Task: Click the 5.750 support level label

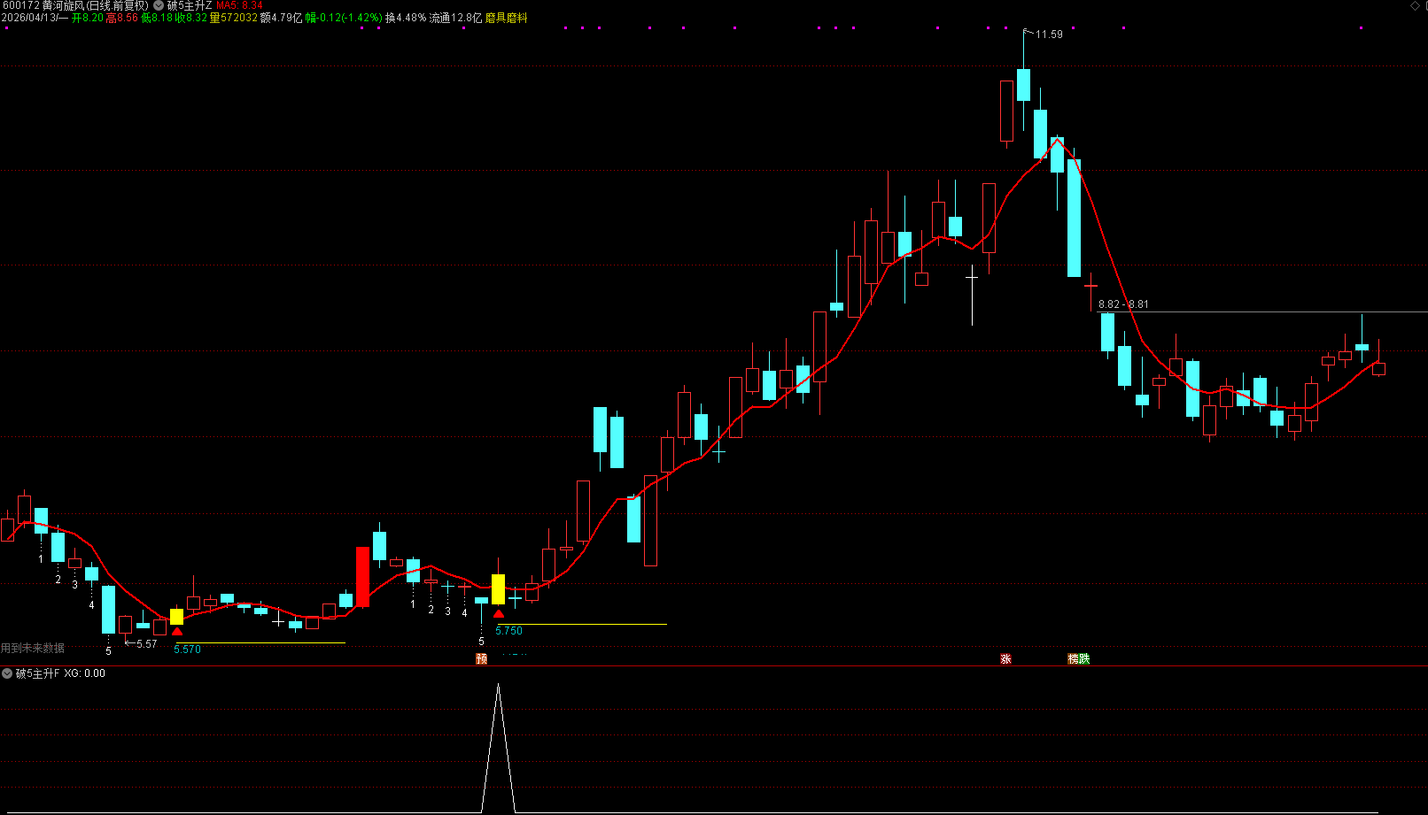Action: tap(508, 631)
